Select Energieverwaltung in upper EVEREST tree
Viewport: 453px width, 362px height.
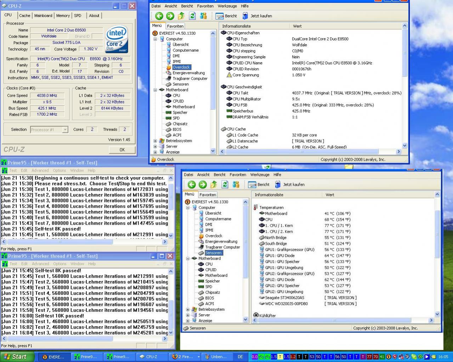tap(188, 73)
